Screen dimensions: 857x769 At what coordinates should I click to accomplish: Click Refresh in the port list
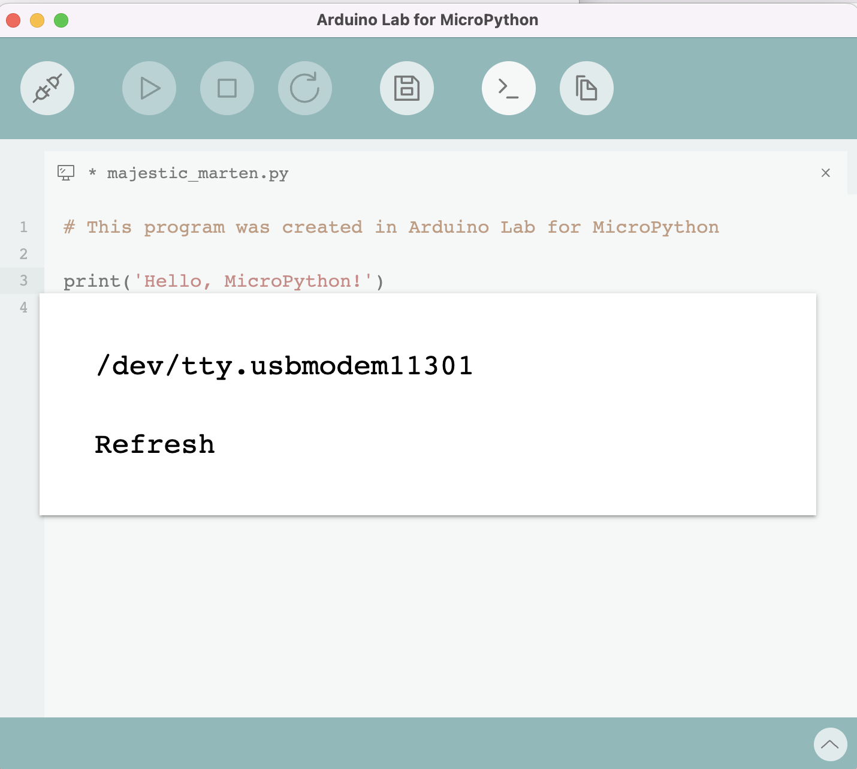[155, 444]
